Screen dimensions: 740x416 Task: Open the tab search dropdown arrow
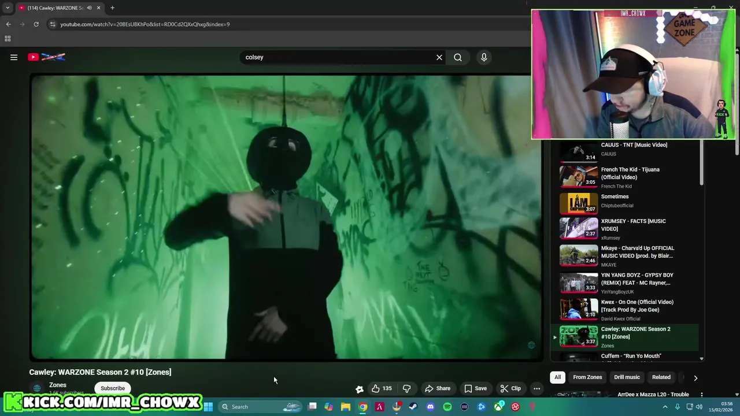[x=7, y=8]
